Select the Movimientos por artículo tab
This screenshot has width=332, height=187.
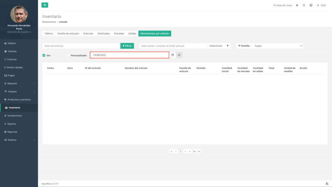pos(155,33)
